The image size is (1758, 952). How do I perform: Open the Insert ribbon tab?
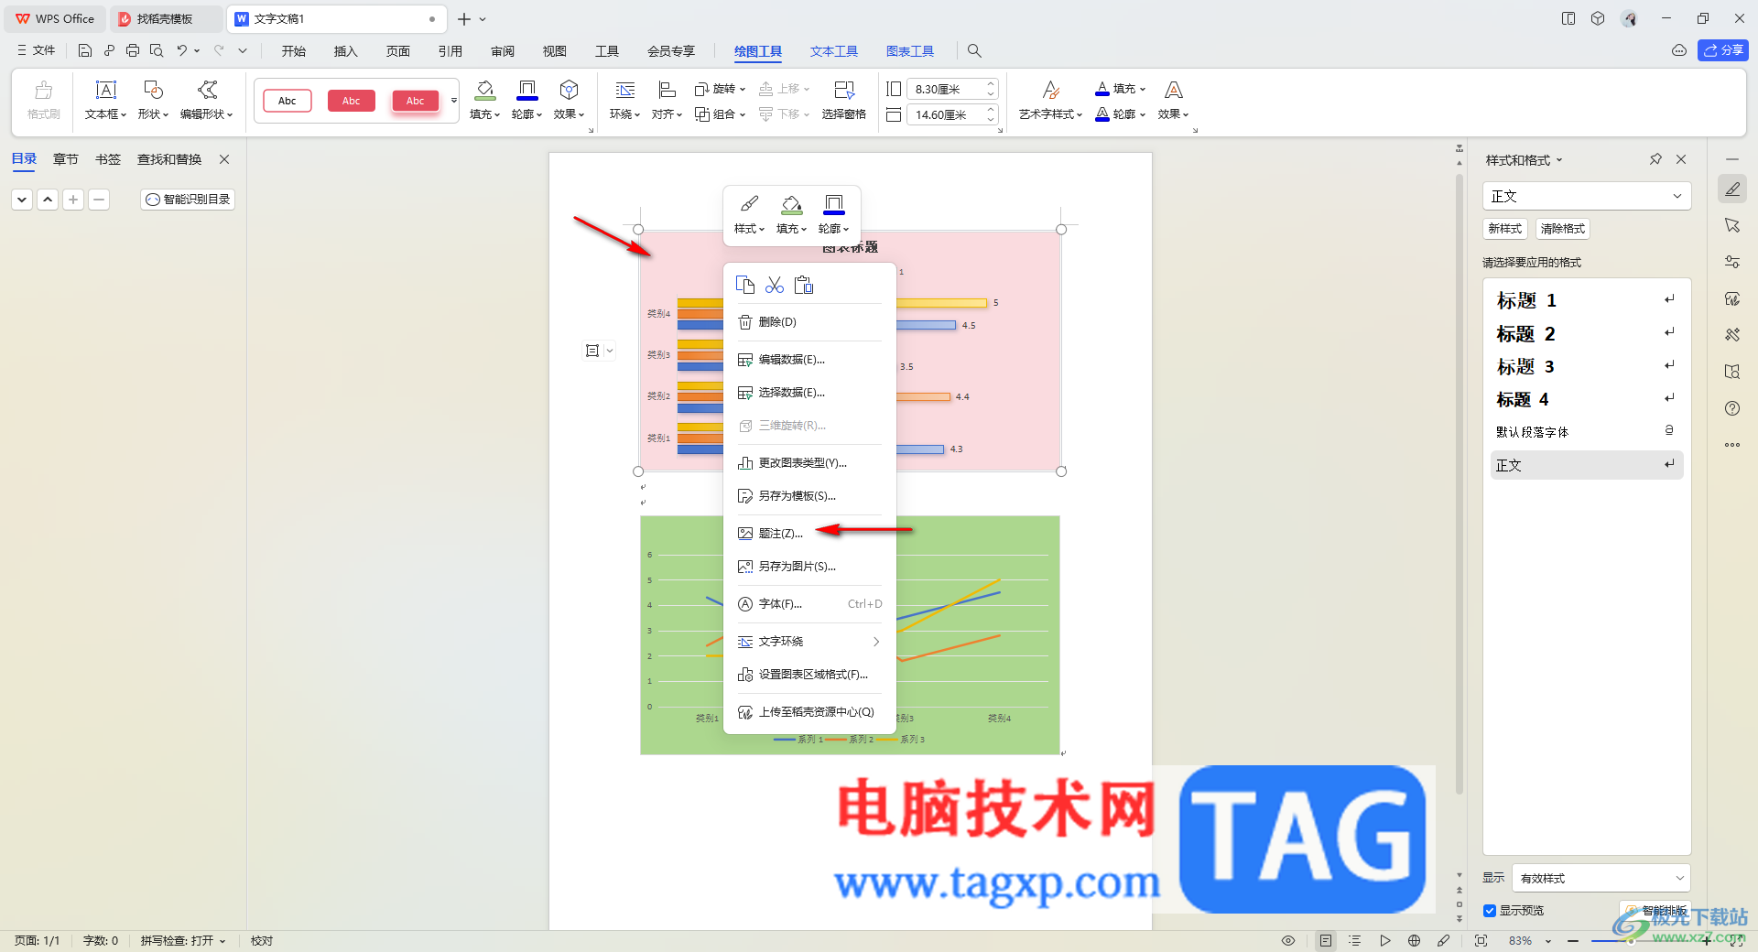pos(345,51)
